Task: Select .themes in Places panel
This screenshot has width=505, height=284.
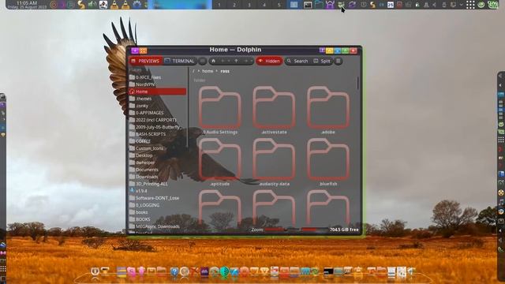Action: point(158,99)
